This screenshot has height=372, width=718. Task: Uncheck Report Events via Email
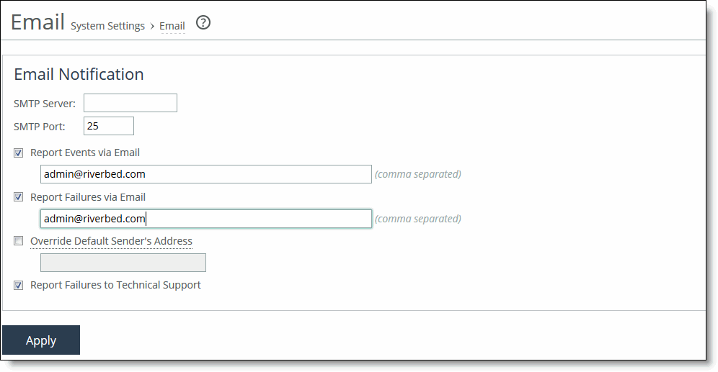point(18,153)
